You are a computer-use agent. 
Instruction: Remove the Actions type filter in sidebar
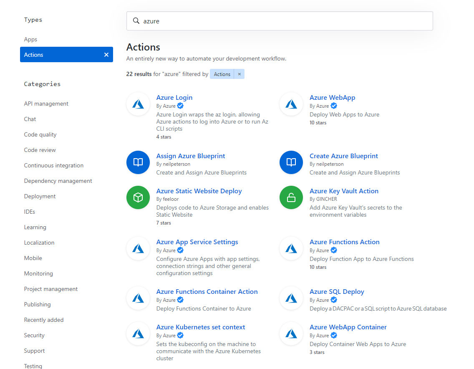[106, 55]
